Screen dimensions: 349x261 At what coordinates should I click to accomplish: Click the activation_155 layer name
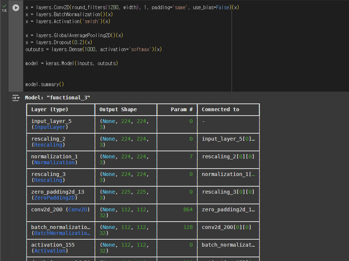point(53,245)
